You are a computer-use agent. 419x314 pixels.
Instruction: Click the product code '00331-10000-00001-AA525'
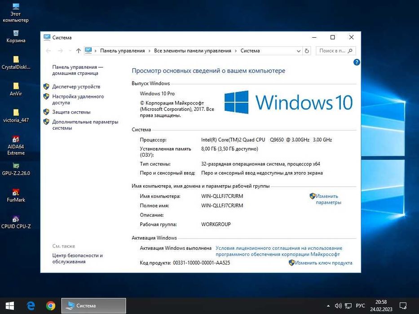point(202,263)
